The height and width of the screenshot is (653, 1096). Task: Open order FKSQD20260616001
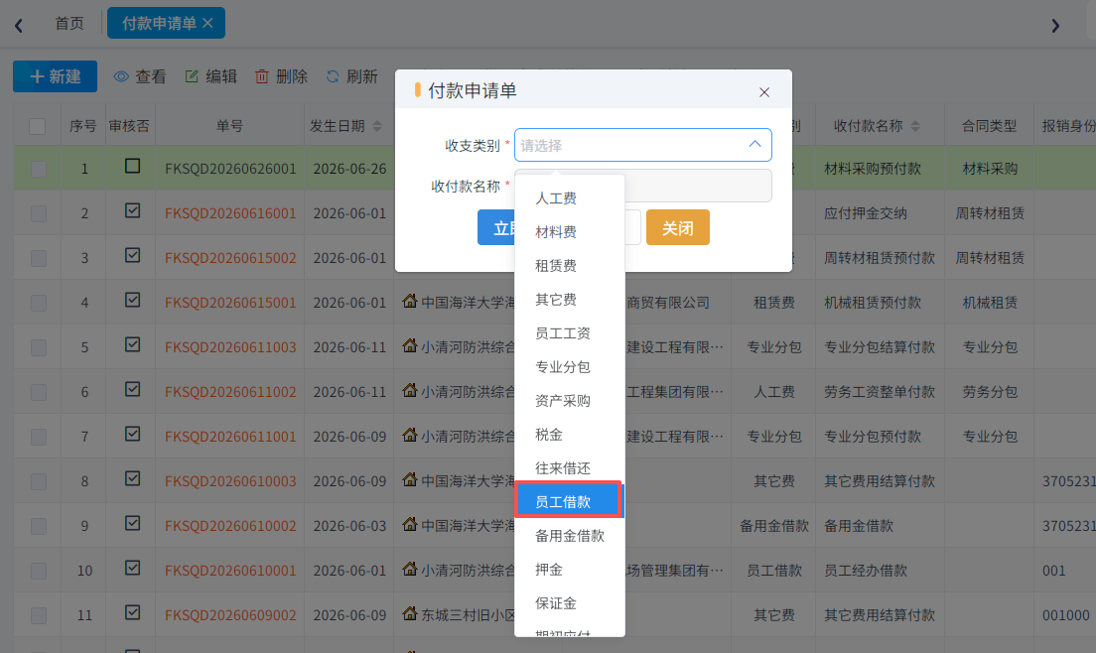[x=230, y=213]
